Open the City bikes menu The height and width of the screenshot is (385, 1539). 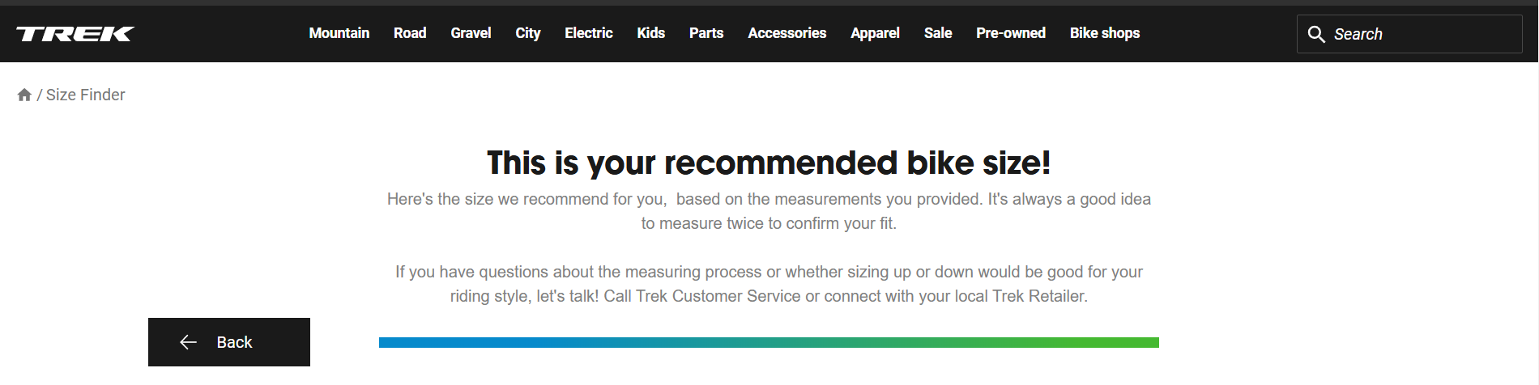pos(527,33)
